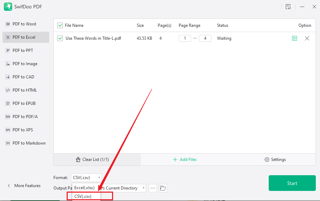Image resolution: width=320 pixels, height=201 pixels.
Task: Choose PDF to Markdown option
Action: pyautogui.click(x=26, y=143)
